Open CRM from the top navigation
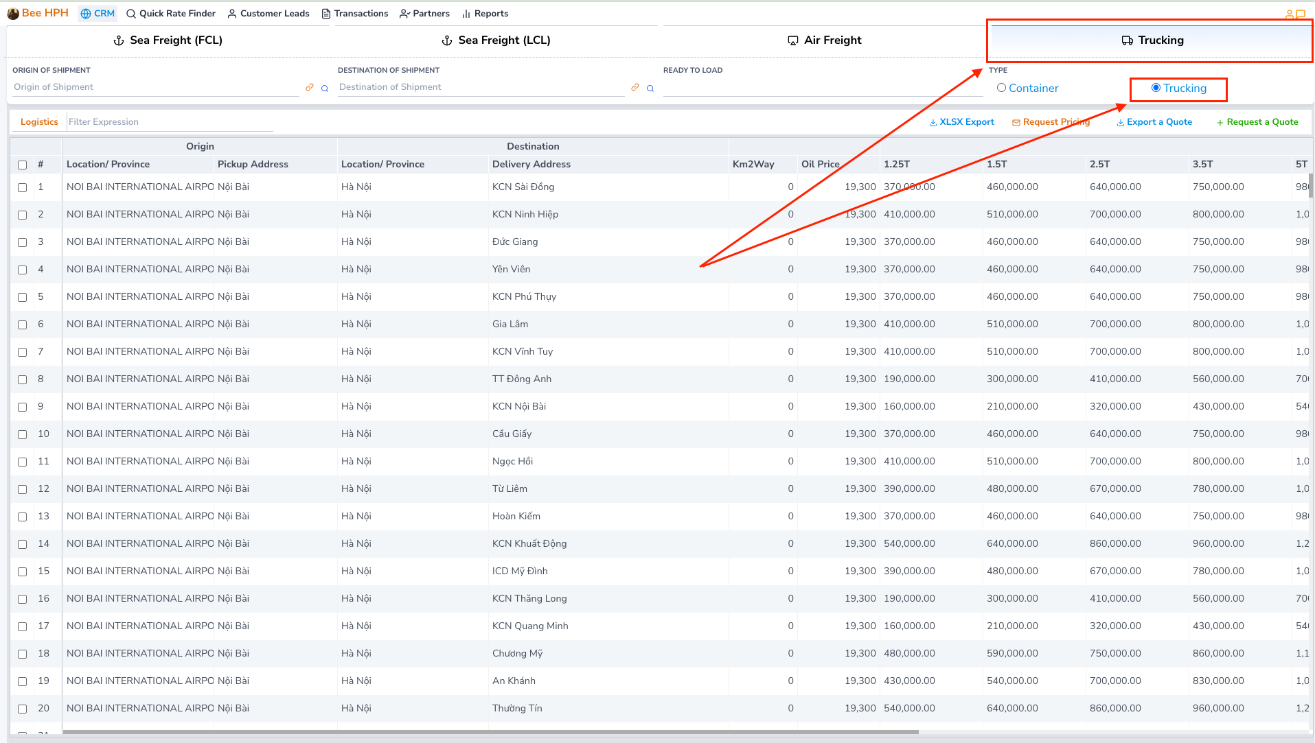 98,14
